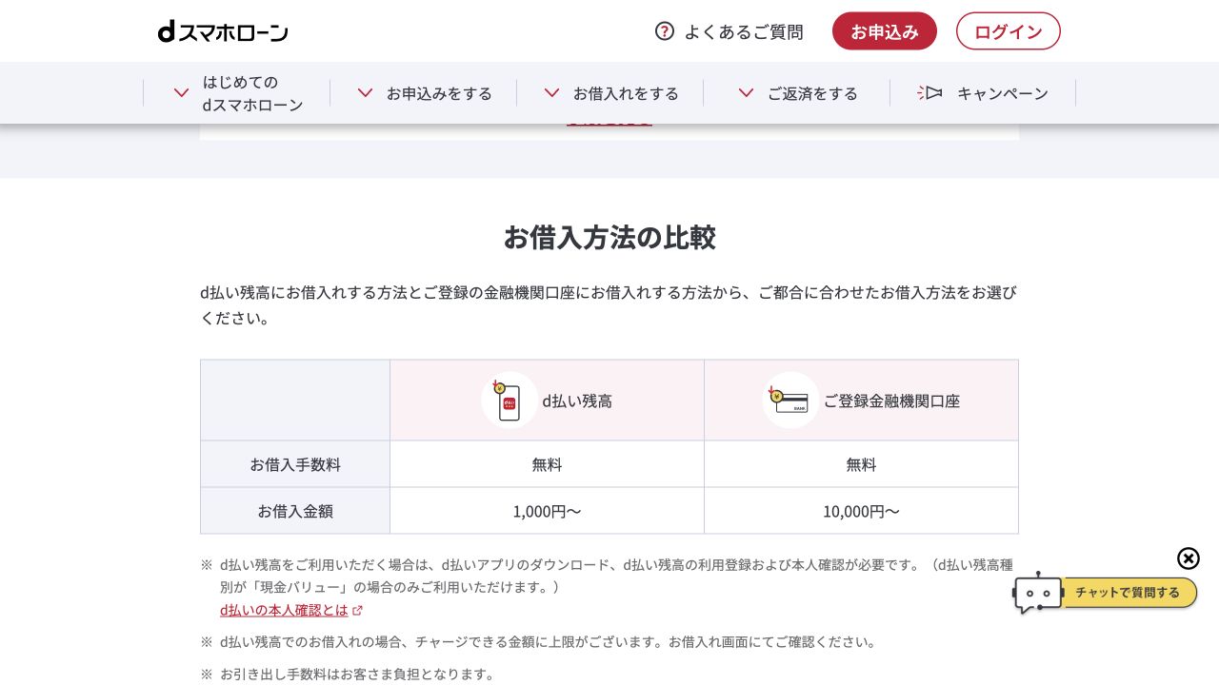1219x685 pixels.
Task: Click external link icon beside d払いの本人確認とは
Action: (357, 611)
